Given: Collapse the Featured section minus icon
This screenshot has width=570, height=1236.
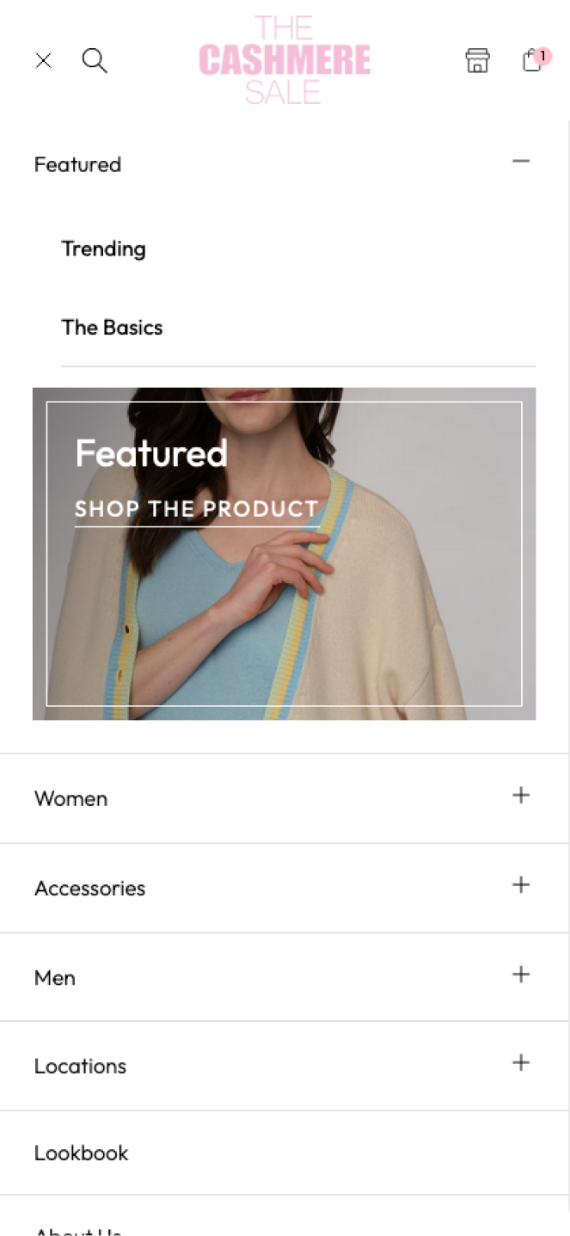Looking at the screenshot, I should click(x=521, y=161).
